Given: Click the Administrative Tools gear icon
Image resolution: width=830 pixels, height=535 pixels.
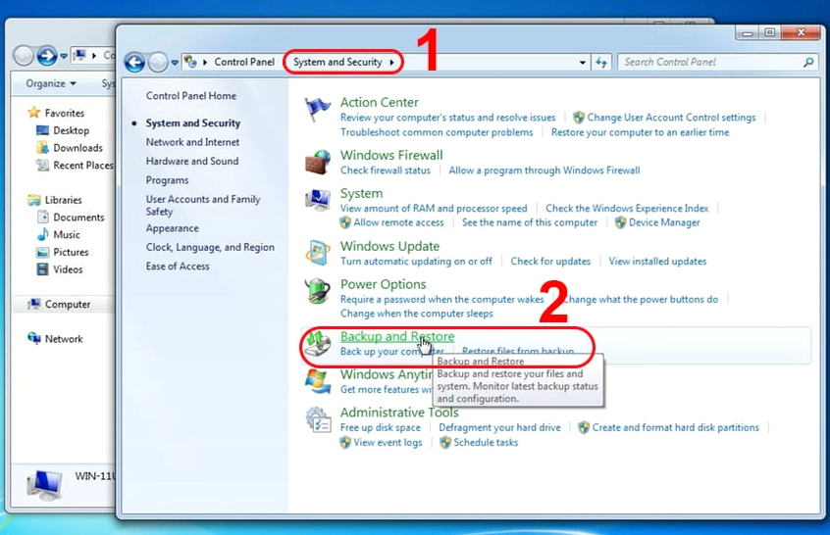Looking at the screenshot, I should point(318,419).
